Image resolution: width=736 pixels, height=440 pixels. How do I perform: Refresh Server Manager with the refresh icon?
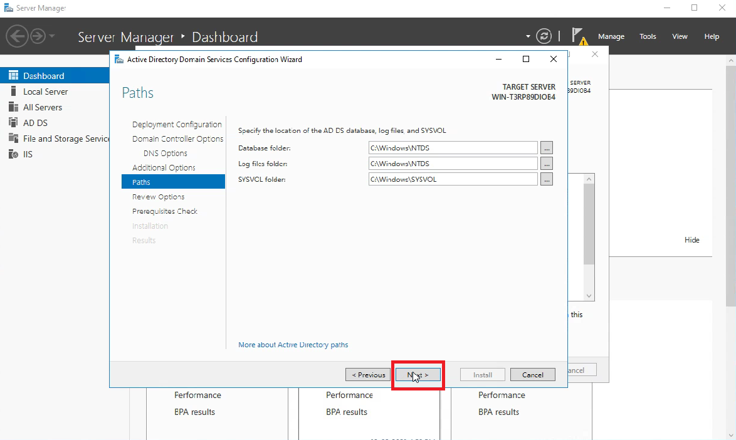(x=543, y=36)
